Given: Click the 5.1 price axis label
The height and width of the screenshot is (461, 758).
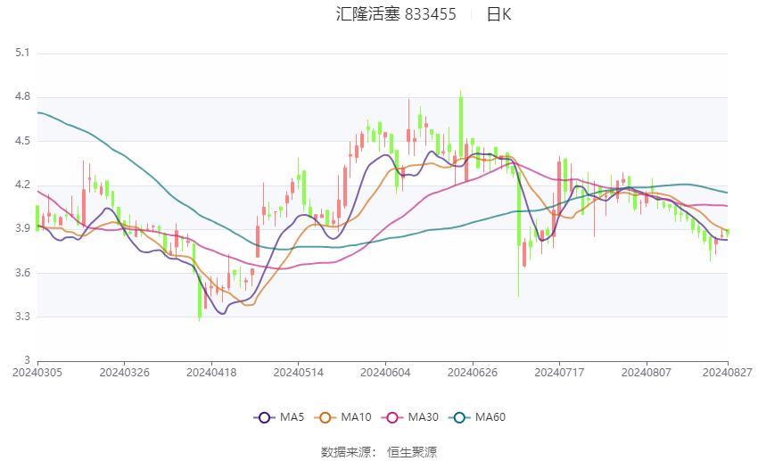Looking at the screenshot, I should click(x=22, y=53).
